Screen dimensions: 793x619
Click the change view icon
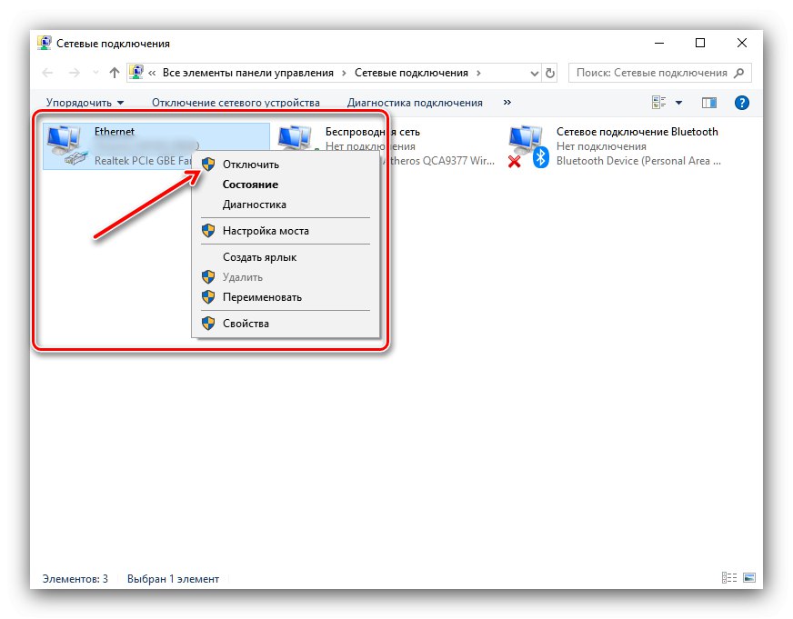(659, 103)
